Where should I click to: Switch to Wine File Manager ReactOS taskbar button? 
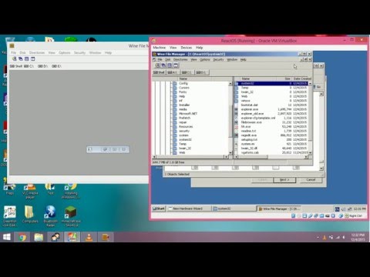(x=279, y=209)
